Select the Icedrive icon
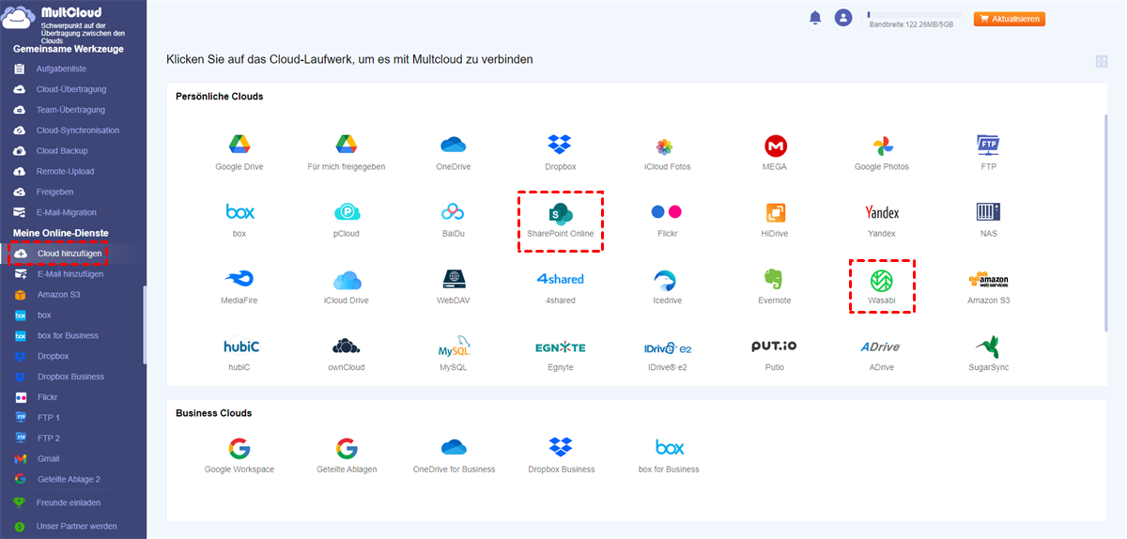The height and width of the screenshot is (539, 1127). [667, 287]
